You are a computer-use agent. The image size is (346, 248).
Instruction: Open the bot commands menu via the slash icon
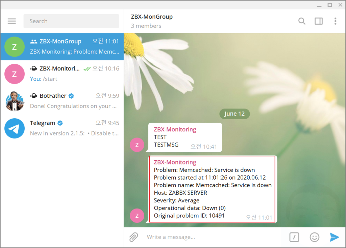pos(294,237)
